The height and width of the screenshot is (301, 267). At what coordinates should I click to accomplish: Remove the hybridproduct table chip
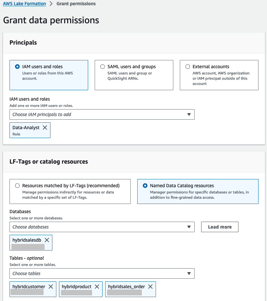click(x=97, y=287)
